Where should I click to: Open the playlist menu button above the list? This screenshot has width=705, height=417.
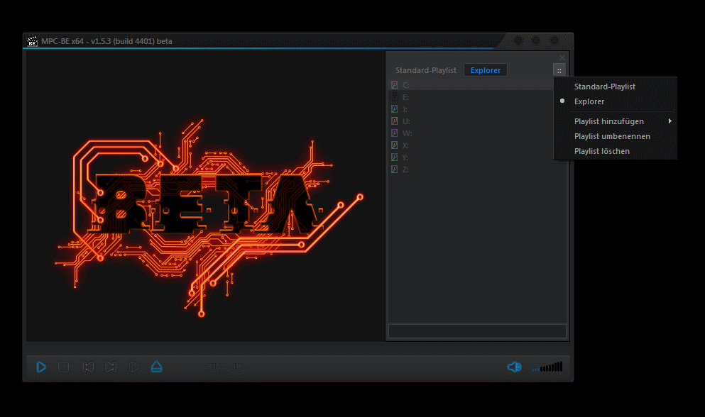(559, 70)
